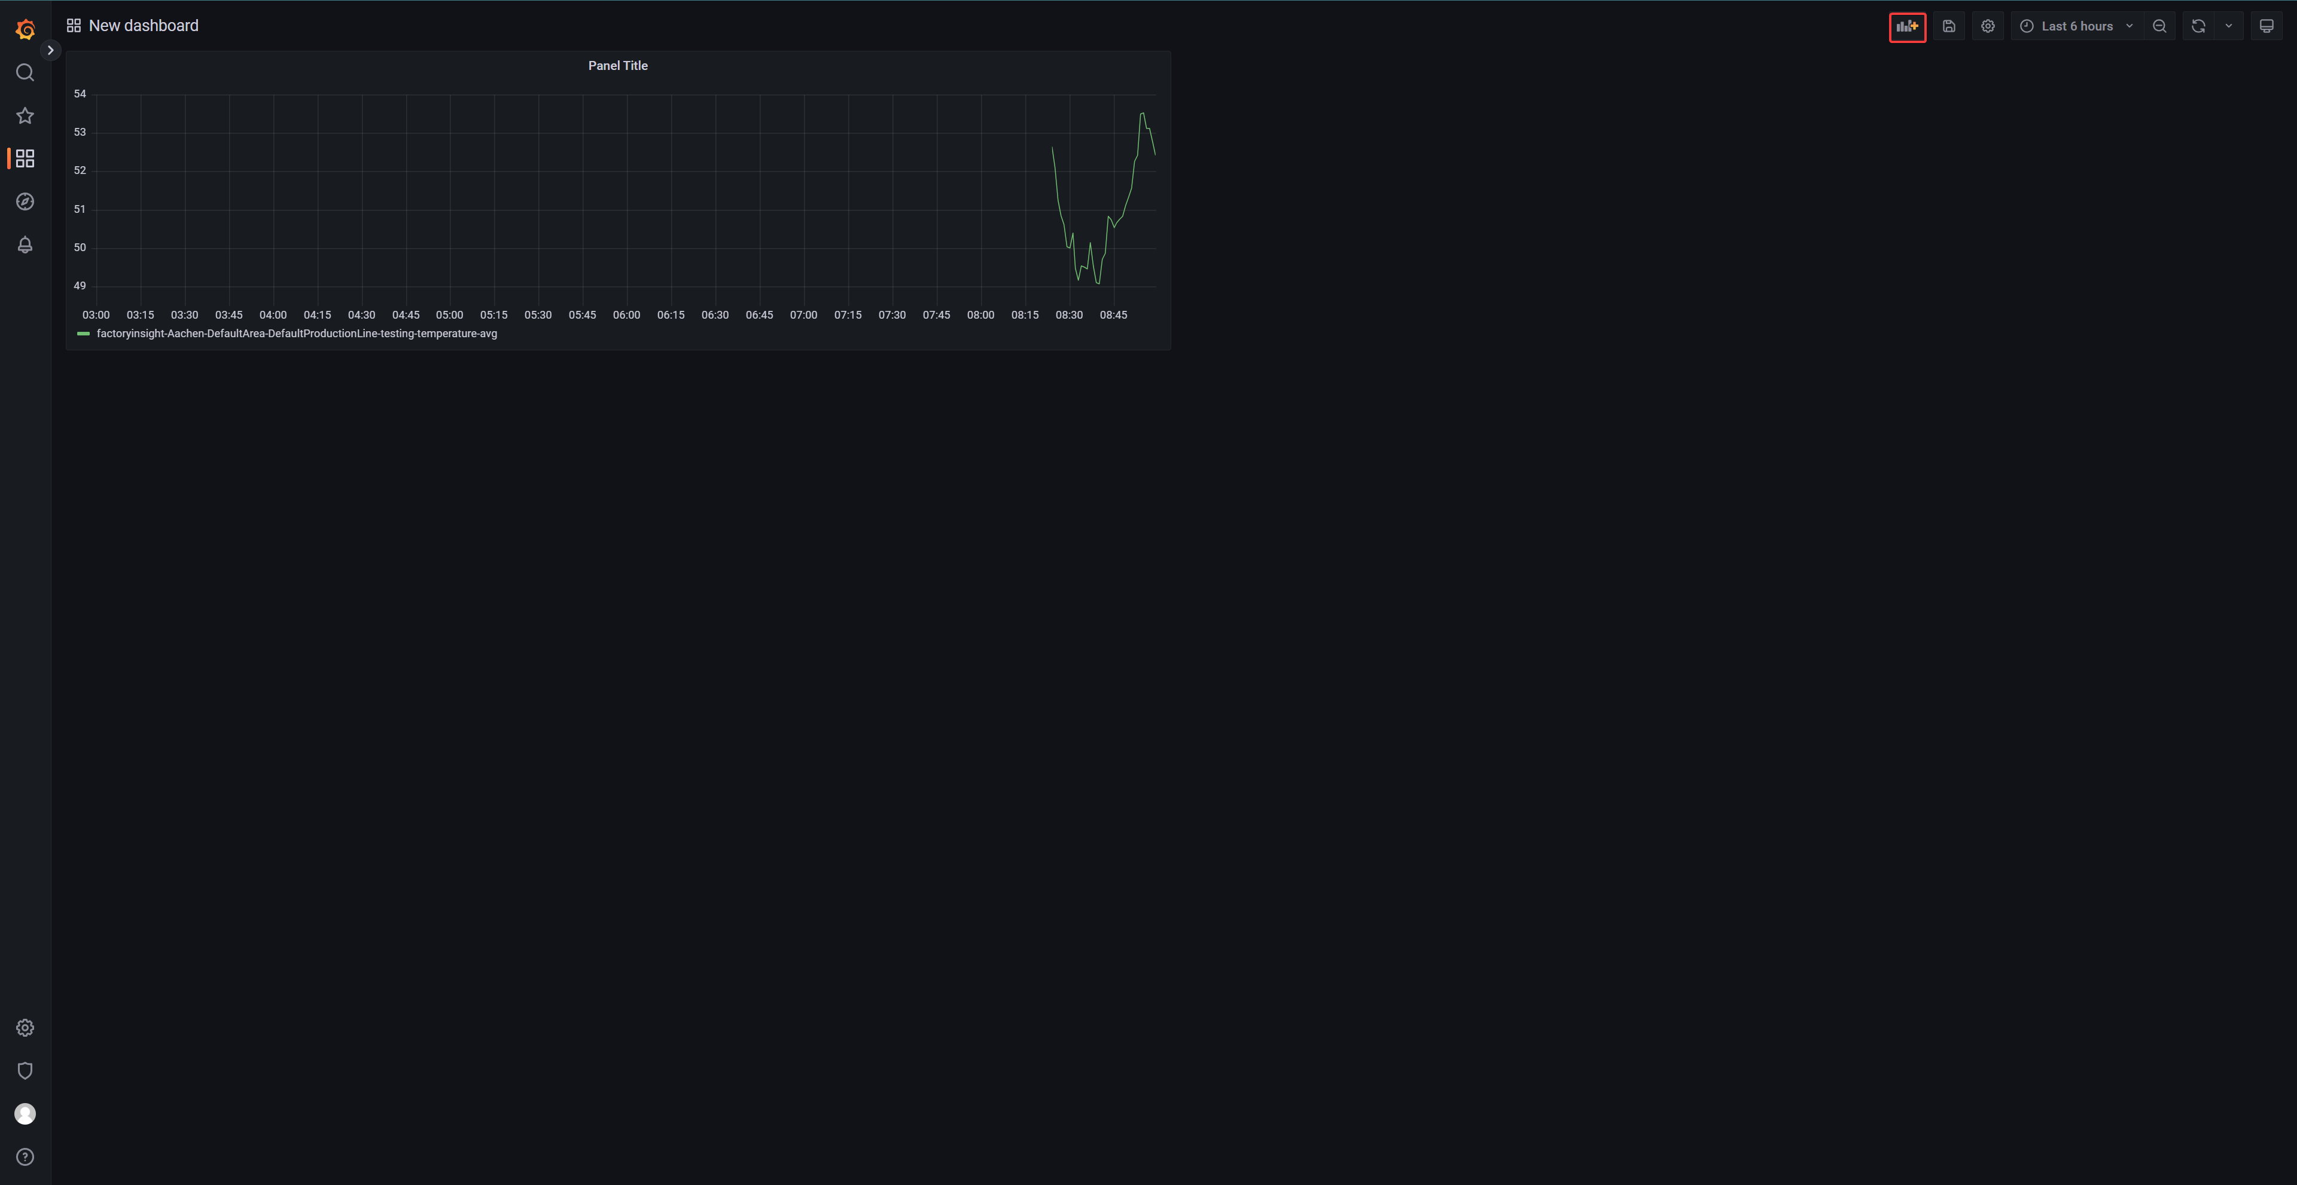Cycle view mode with monitor icon
The height and width of the screenshot is (1185, 2297).
click(x=2266, y=27)
